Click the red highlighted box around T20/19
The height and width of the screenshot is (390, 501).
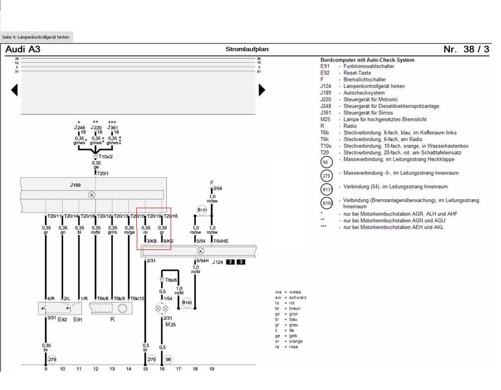[154, 229]
